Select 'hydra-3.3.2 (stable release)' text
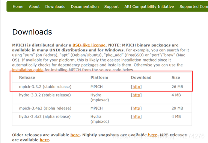 (x=45, y=95)
